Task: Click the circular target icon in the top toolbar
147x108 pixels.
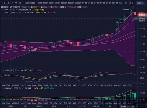Action: [x=8, y=3]
